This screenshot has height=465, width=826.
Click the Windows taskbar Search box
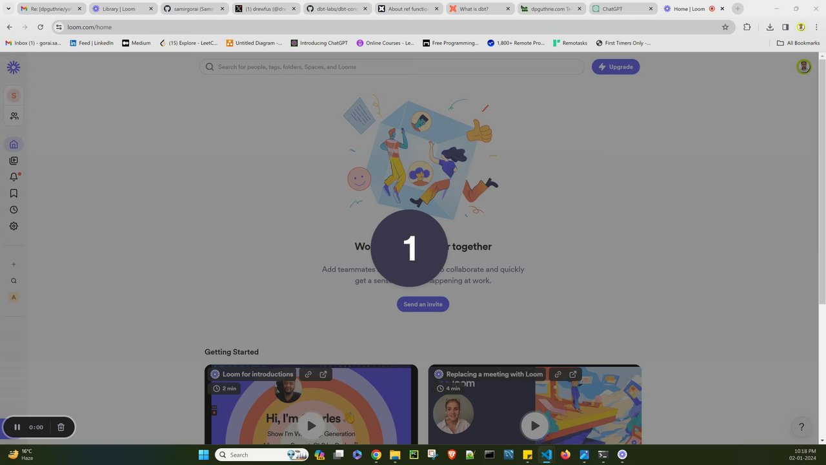(261, 455)
